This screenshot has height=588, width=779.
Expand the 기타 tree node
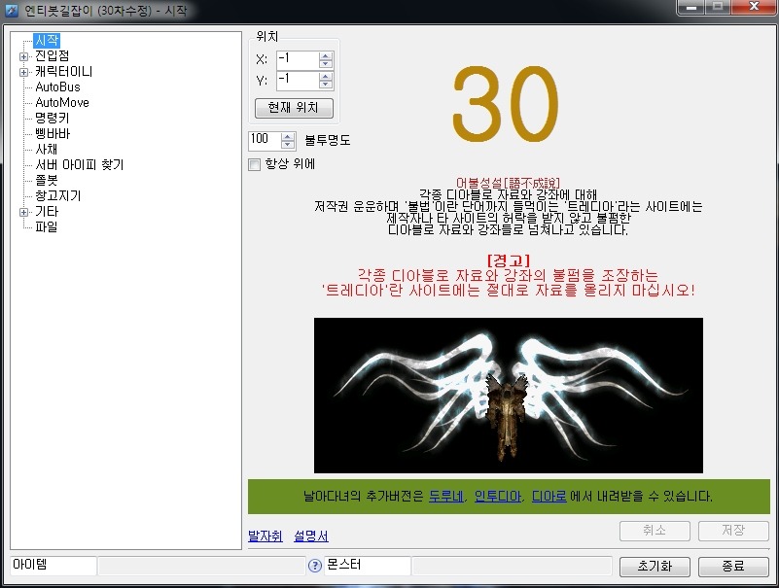[x=23, y=213]
